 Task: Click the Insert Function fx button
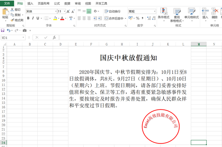click(54, 38)
